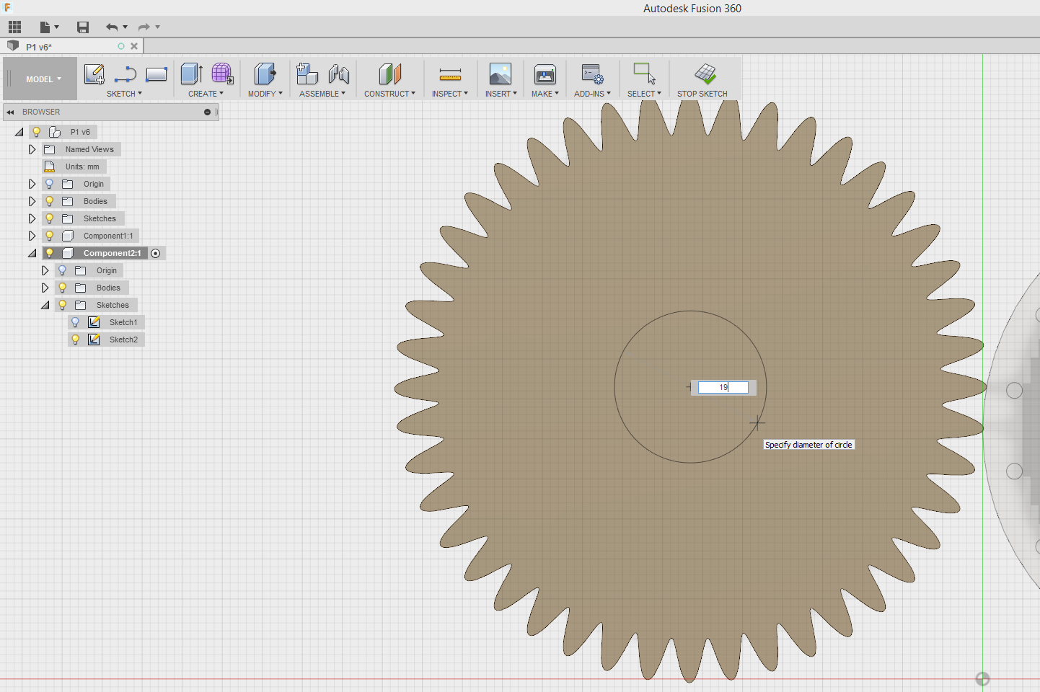
Task: Open the File menu icon
Action: click(x=48, y=27)
